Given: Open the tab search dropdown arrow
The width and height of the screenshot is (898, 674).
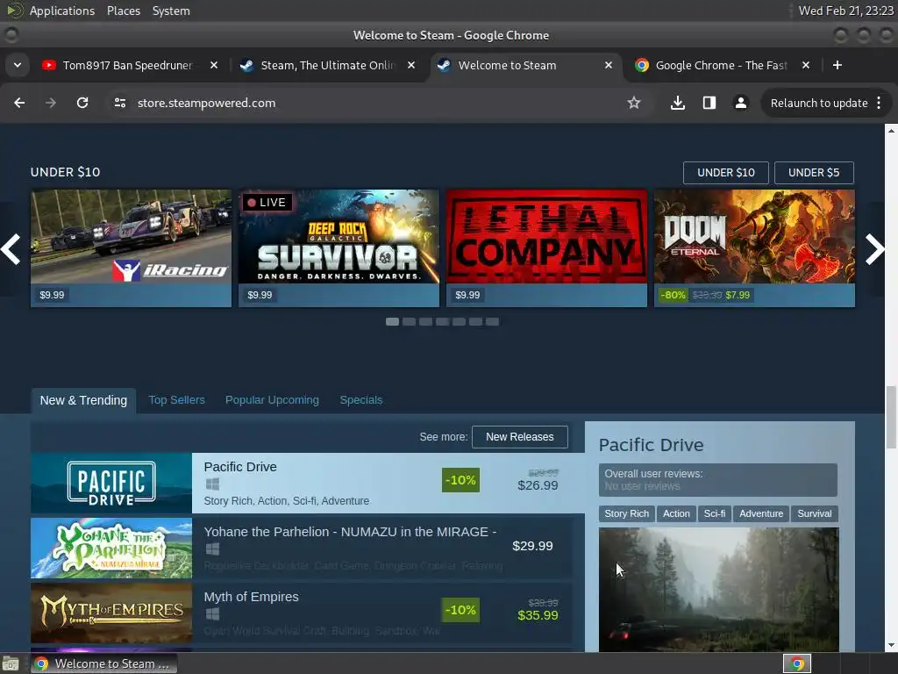Looking at the screenshot, I should pos(18,65).
